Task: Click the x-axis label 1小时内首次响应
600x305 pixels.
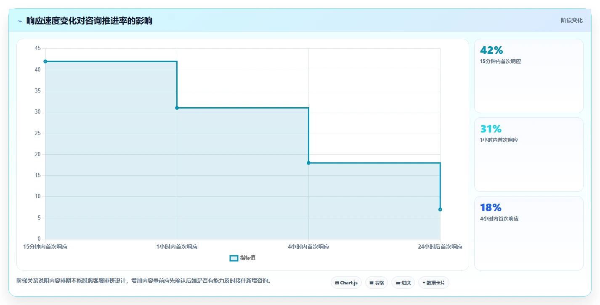Action: tap(177, 247)
